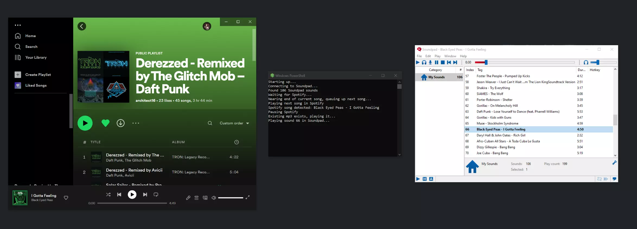
Task: Open the File menu in Soundpad
Action: [x=419, y=56]
